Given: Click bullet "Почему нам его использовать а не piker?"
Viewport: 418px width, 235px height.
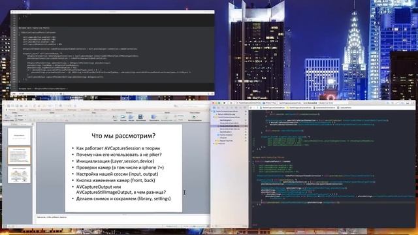Looking at the screenshot, I should [x=119, y=155].
